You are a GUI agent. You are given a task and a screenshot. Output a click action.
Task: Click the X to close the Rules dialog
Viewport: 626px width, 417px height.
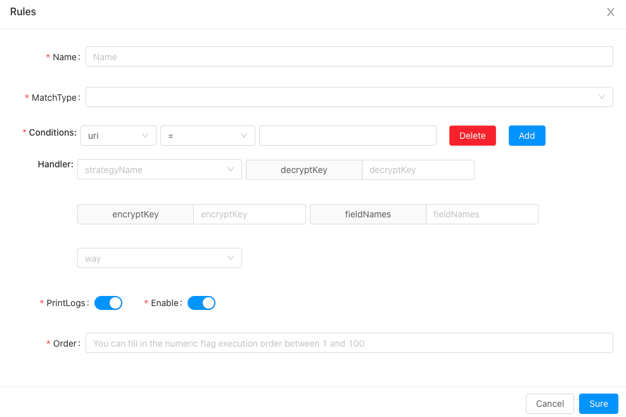[610, 11]
